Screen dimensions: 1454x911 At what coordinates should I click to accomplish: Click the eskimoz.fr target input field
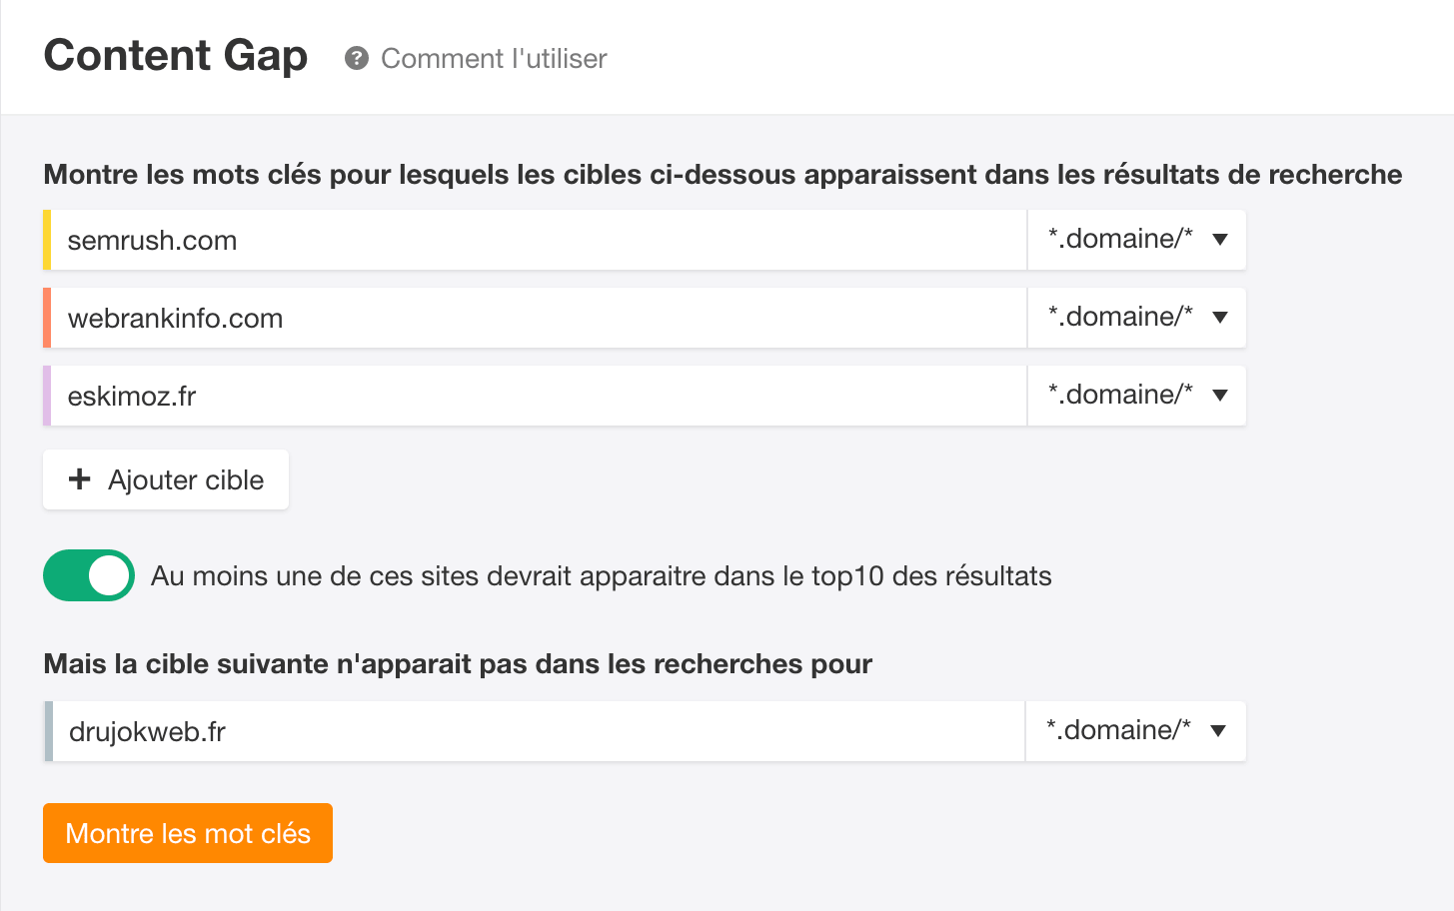(x=539, y=396)
